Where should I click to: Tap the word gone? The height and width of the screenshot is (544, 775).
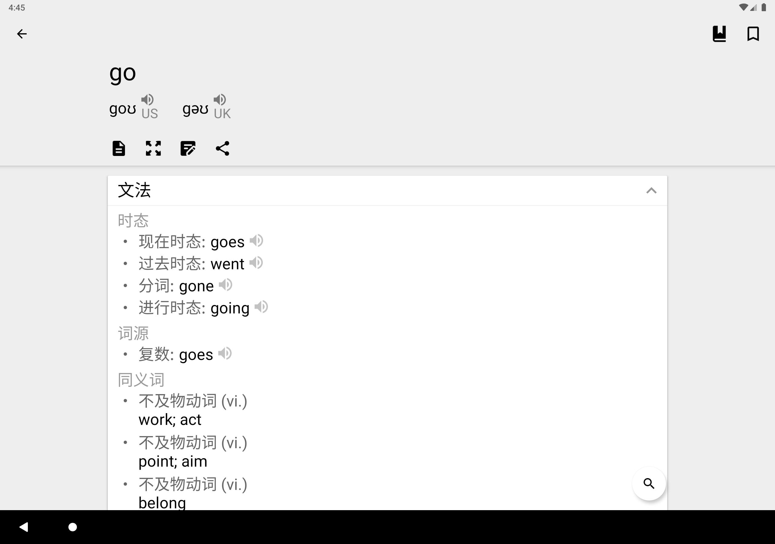[196, 286]
